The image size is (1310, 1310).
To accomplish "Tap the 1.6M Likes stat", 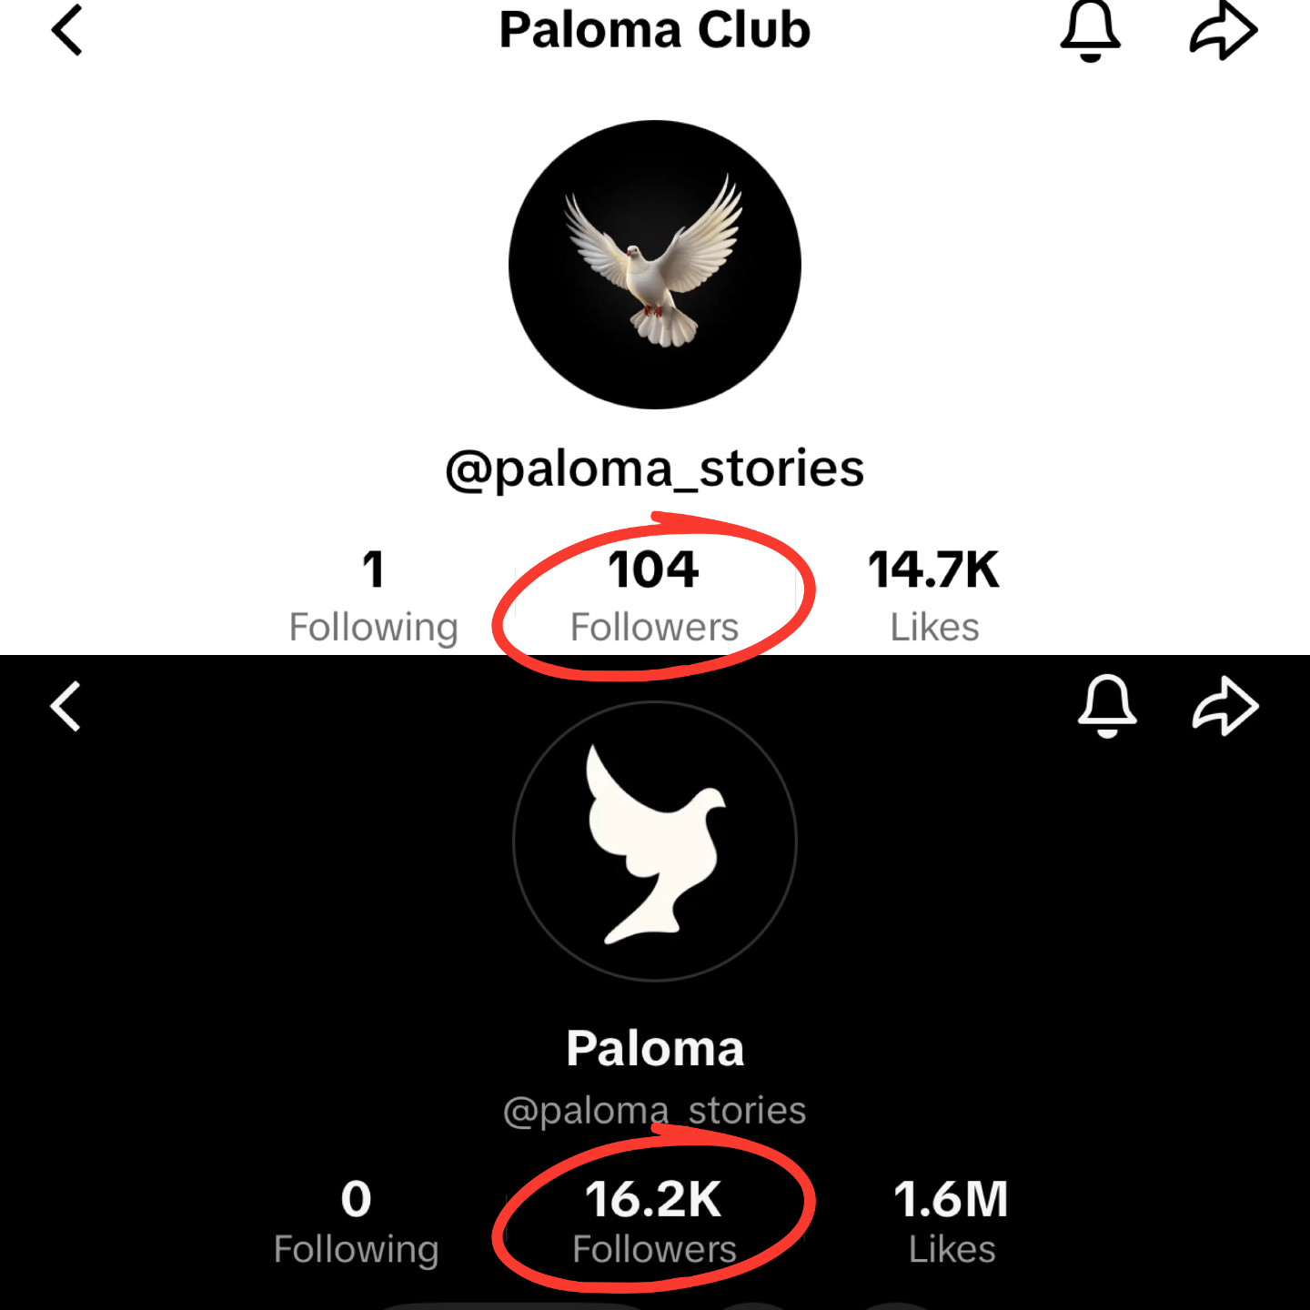I will click(952, 1222).
